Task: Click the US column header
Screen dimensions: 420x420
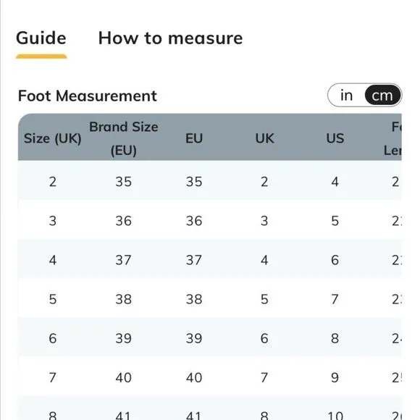Action: pyautogui.click(x=335, y=138)
